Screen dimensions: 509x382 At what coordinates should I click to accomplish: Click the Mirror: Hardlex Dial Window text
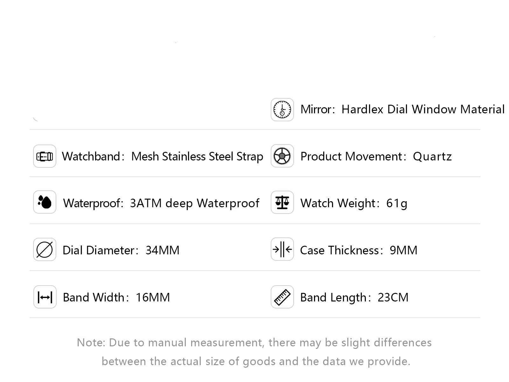402,110
